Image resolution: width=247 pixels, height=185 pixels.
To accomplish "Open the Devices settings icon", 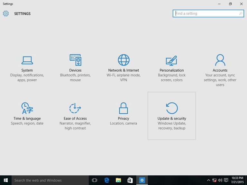I will pyautogui.click(x=75, y=60).
